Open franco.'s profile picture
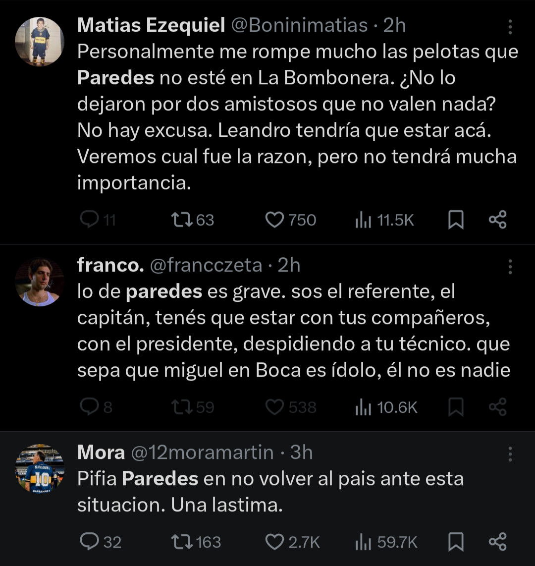 pos(40,282)
